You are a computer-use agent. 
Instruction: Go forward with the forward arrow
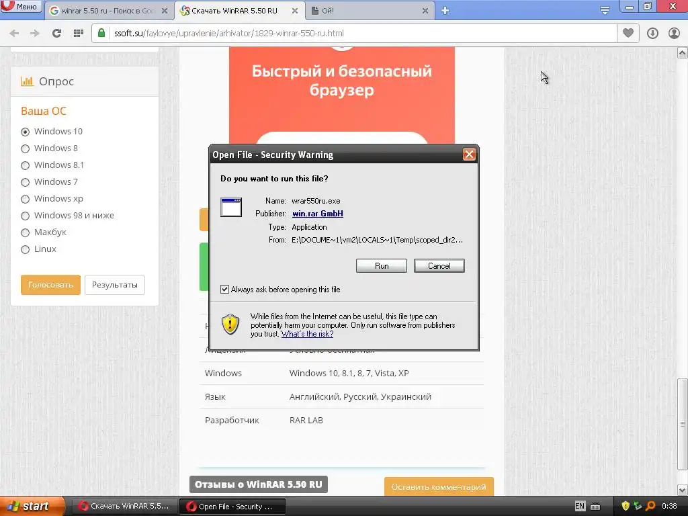coord(35,34)
